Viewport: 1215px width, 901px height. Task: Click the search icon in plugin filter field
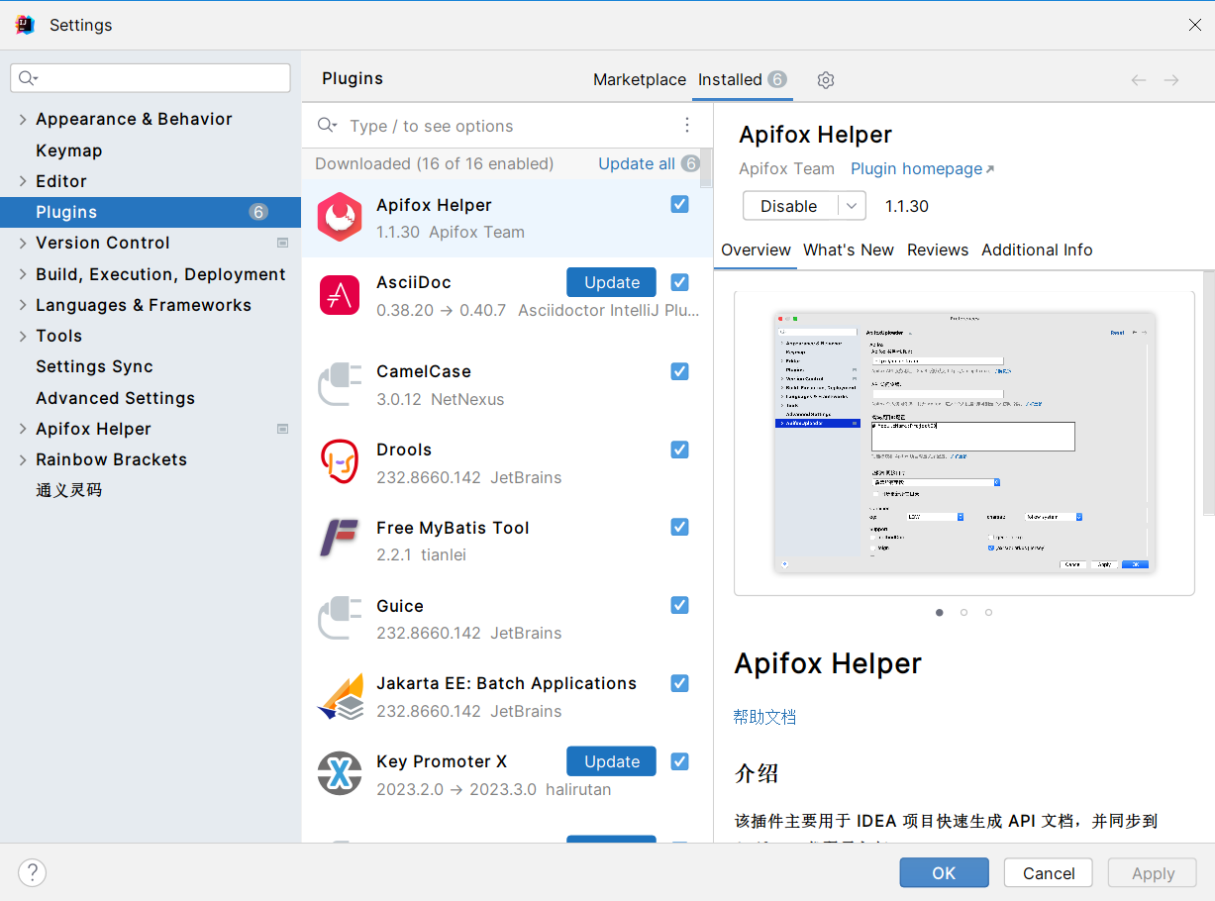327,126
